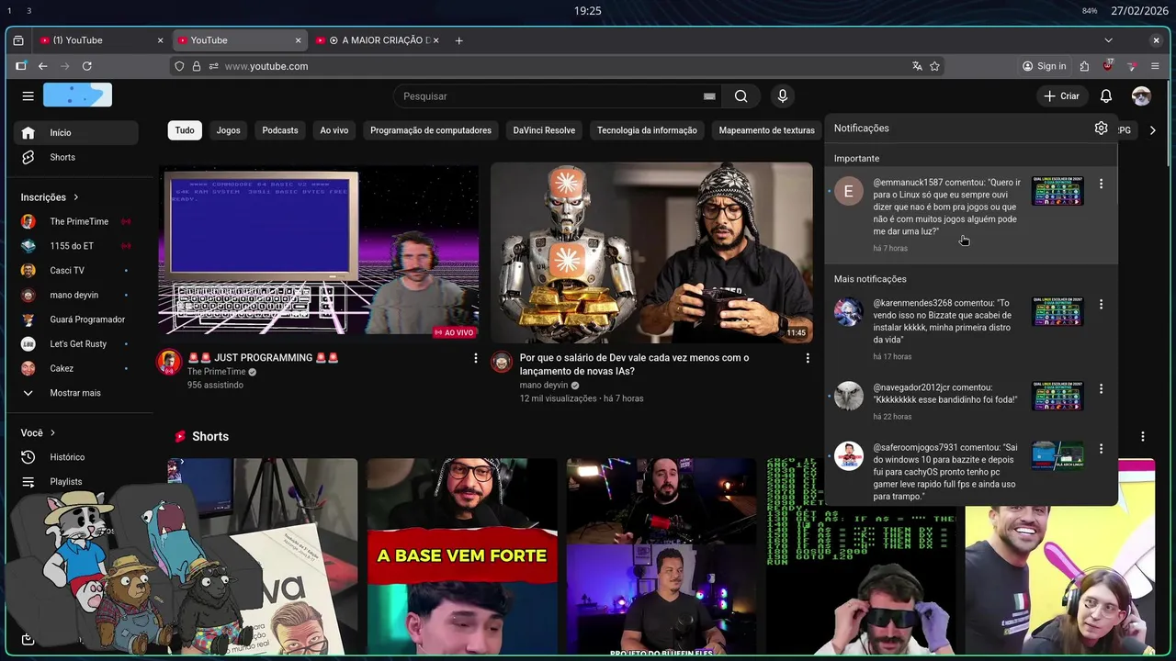The height and width of the screenshot is (661, 1176).
Task: Open options for saferoomjogos7931 notification
Action: tap(1101, 449)
